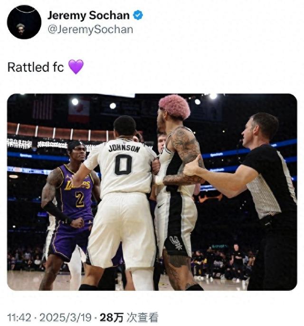Click the blue verified badge
Screen dimensions: 304x326
pyautogui.click(x=138, y=15)
